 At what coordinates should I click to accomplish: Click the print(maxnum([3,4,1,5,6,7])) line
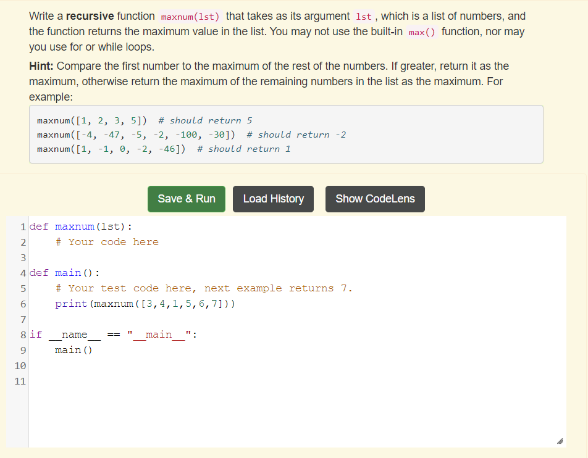[x=145, y=304]
